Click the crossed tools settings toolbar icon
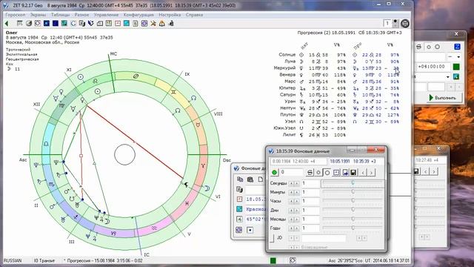This screenshot has width=474, height=267. pyautogui.click(x=153, y=23)
